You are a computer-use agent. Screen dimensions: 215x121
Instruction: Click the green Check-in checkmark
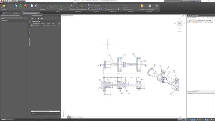coord(21,6)
